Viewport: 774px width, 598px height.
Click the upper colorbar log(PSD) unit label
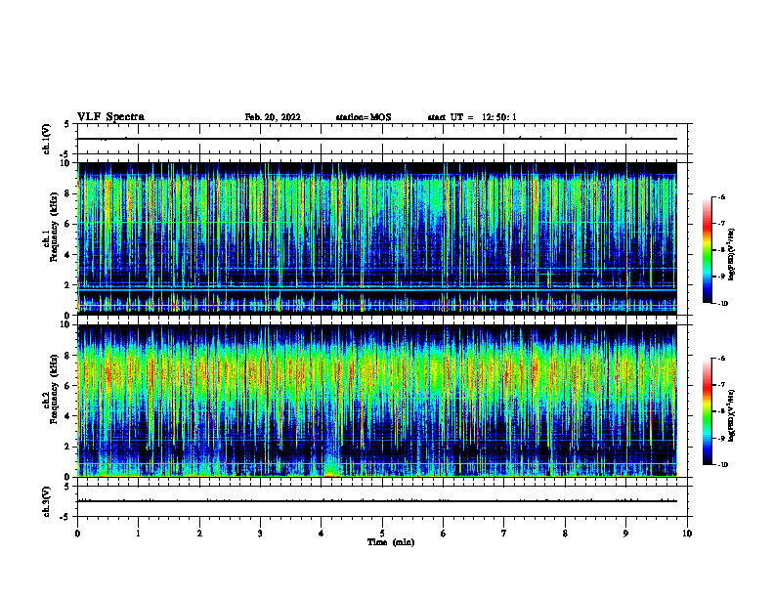pyautogui.click(x=732, y=254)
